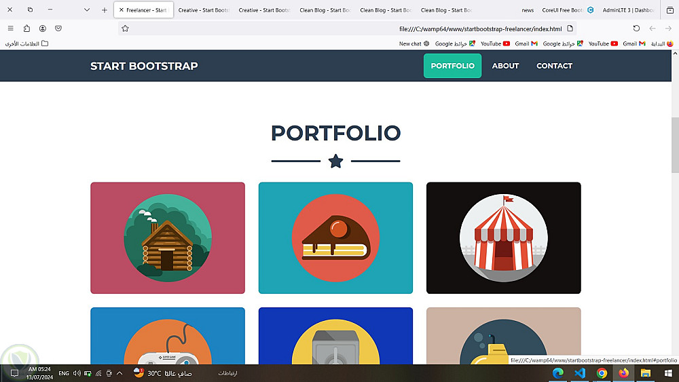Open the 30°C weather widget
This screenshot has width=679, height=382.
[162, 373]
